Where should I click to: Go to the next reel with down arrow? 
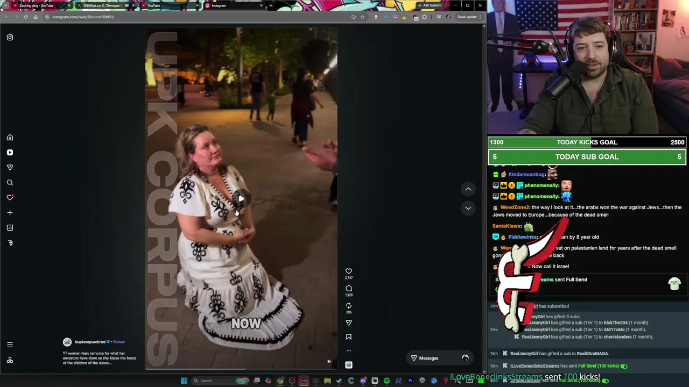click(x=468, y=208)
